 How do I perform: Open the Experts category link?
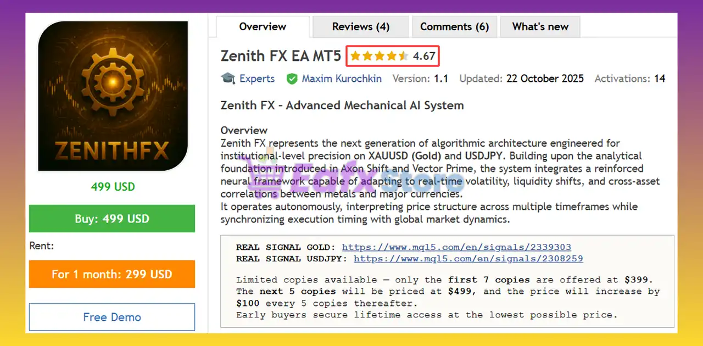coord(257,79)
